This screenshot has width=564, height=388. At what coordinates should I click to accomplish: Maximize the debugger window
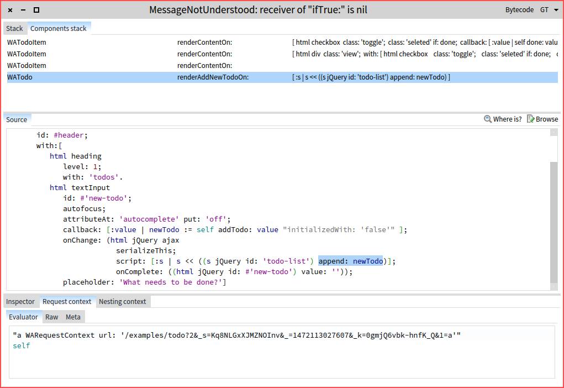click(x=36, y=10)
